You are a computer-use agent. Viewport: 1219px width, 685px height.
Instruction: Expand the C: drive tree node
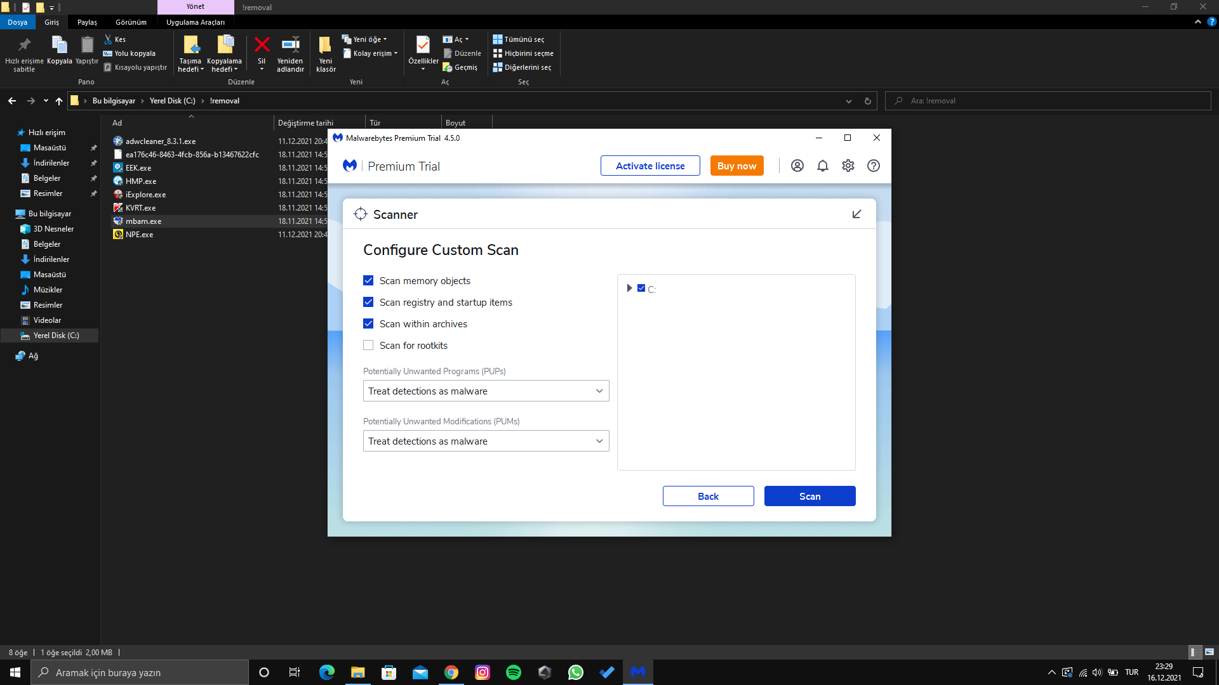(629, 288)
